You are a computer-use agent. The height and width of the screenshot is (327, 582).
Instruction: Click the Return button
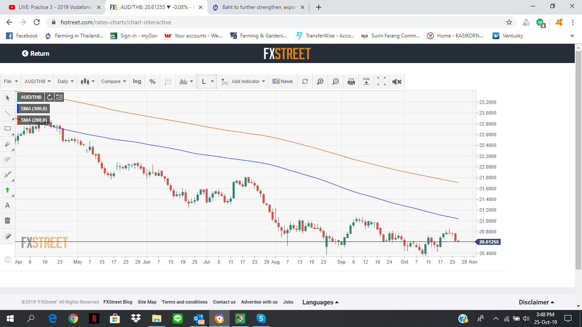point(36,54)
